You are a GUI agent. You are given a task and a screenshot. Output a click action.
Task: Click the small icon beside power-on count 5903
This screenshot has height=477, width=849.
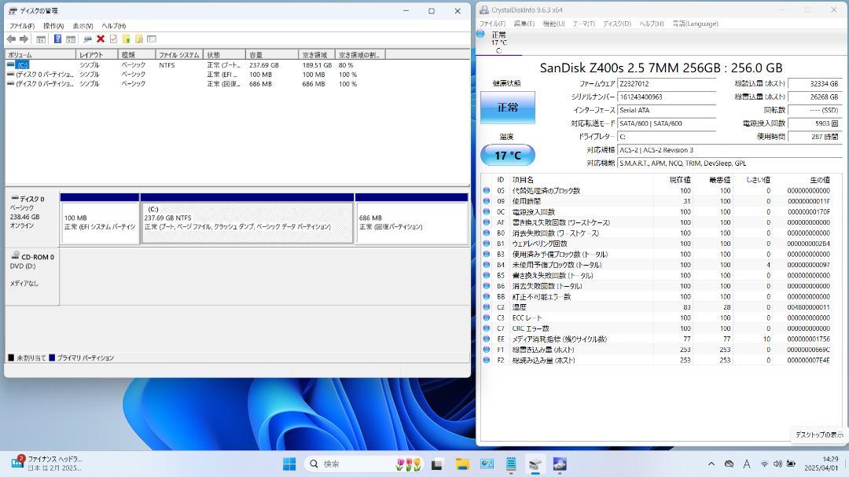pos(835,123)
